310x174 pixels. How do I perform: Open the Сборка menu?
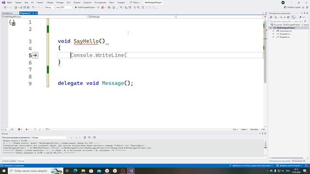click(x=50, y=2)
